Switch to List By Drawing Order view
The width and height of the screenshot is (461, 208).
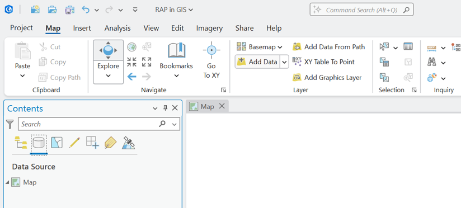click(x=21, y=143)
